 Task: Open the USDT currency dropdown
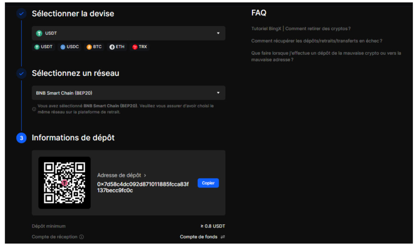coord(128,33)
